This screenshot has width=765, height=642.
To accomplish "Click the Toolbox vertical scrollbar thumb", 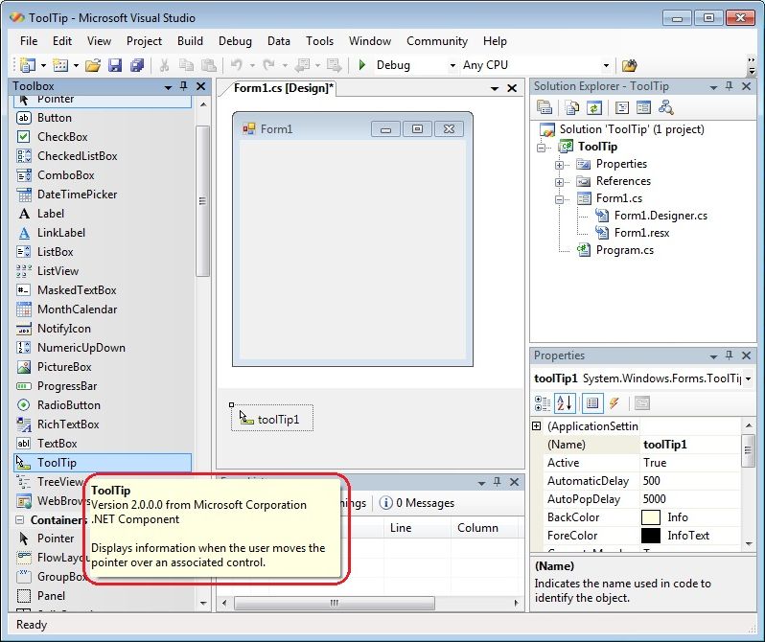I will coord(202,201).
